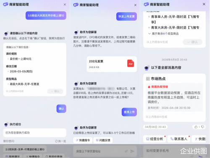This screenshot has height=158, width=210.
Task: Click the greyed 确认 button in room list card
Action: [x=192, y=42]
